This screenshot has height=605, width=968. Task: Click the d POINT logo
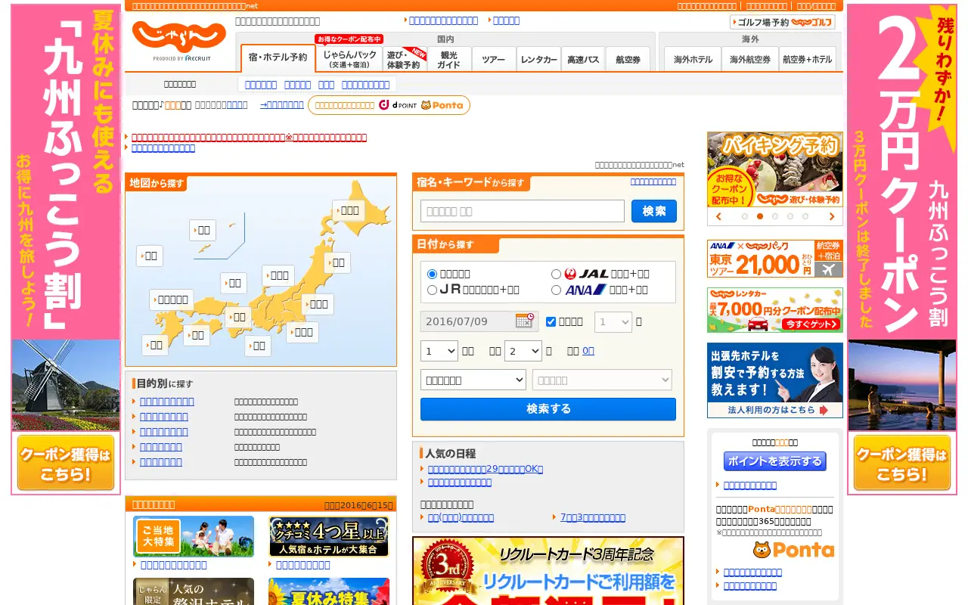(398, 105)
